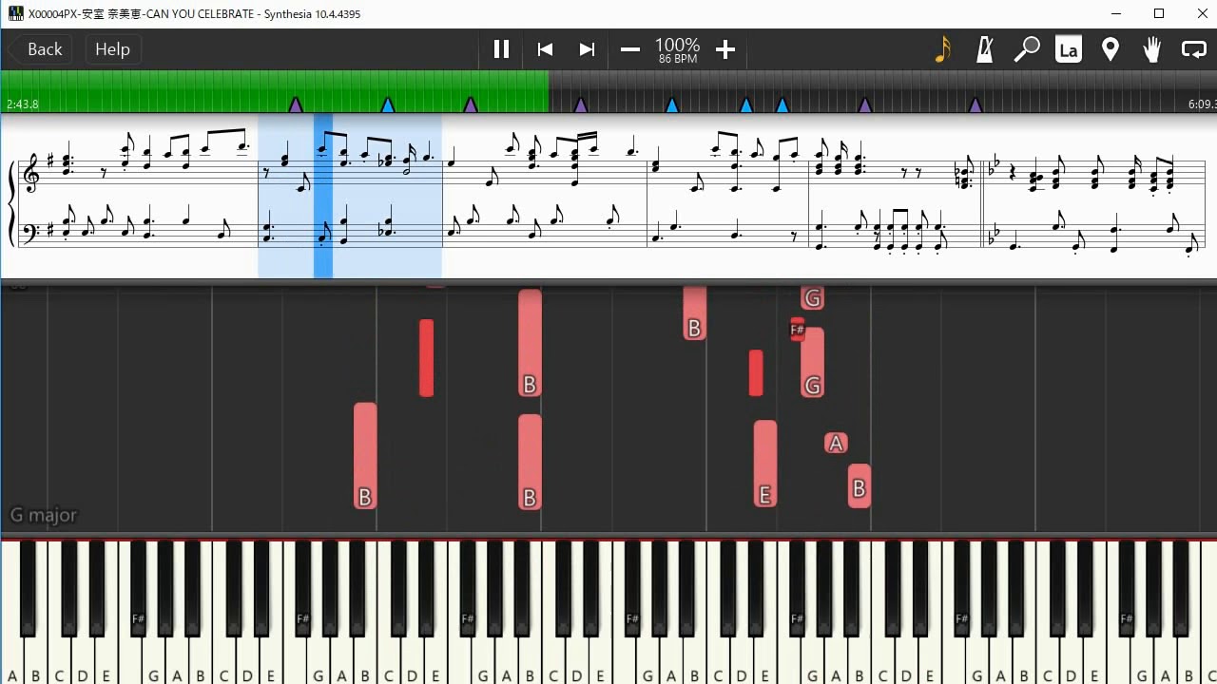Click the falling F# note block

tap(798, 330)
